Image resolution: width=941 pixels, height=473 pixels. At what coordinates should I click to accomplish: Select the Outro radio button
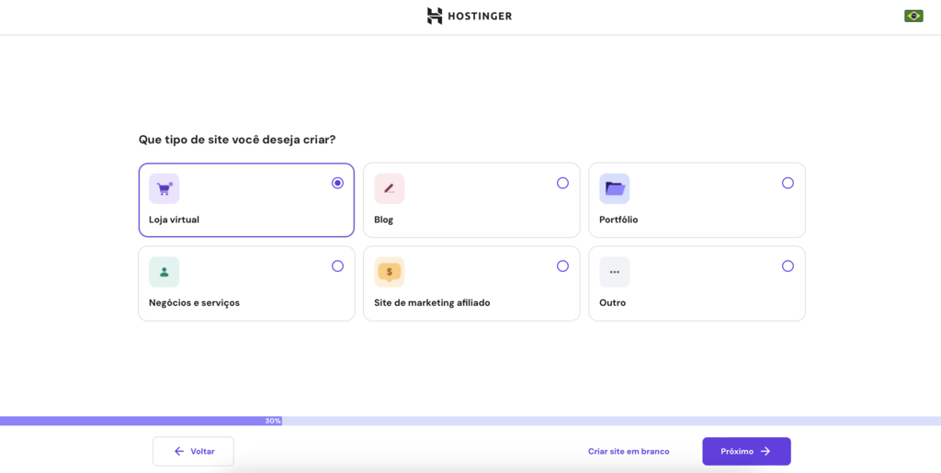coord(788,266)
